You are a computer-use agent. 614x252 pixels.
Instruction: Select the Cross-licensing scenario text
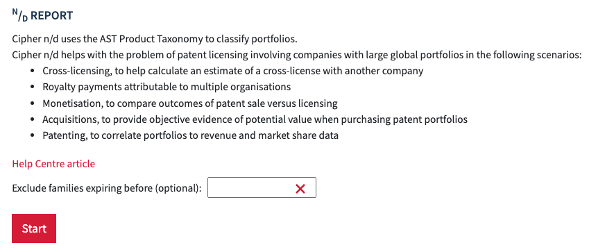tap(233, 71)
